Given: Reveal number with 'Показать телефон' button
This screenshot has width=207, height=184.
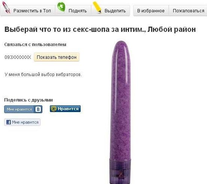Looking at the screenshot, I should [x=57, y=57].
